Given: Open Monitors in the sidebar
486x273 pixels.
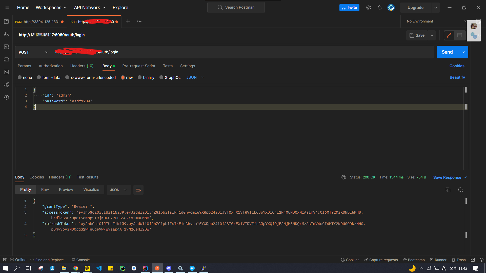Looking at the screenshot, I should point(6,72).
